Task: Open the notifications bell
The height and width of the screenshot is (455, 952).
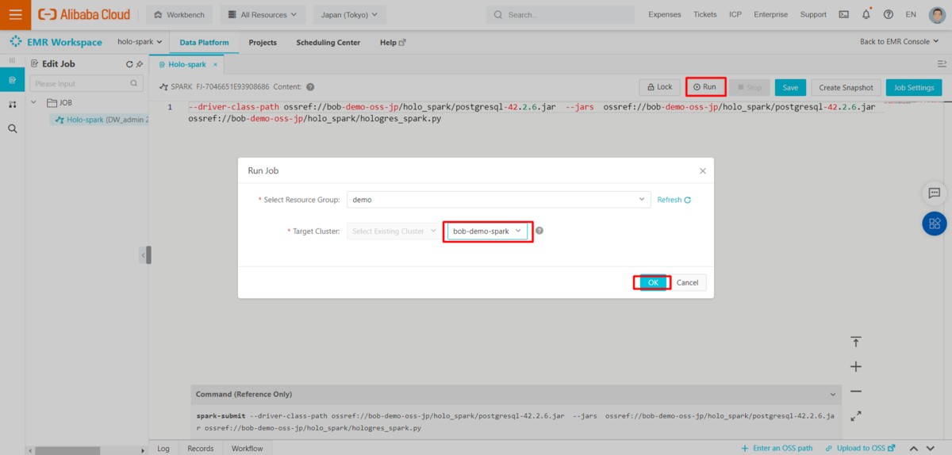Action: [866, 14]
